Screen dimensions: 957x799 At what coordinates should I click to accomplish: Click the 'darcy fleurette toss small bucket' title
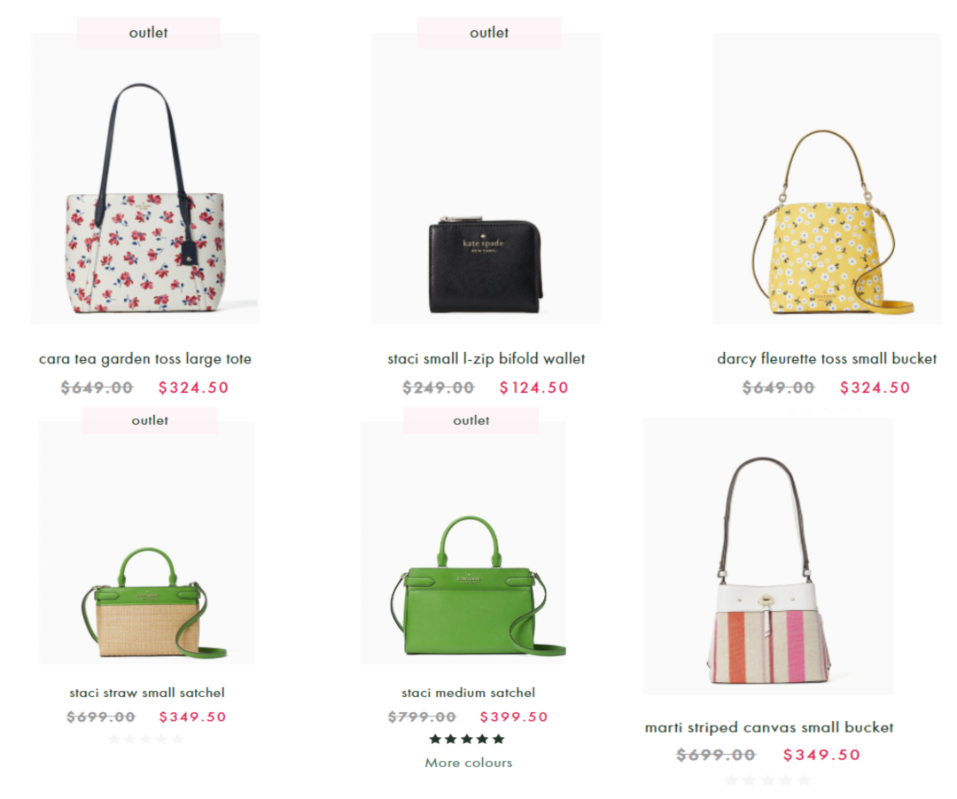[827, 359]
